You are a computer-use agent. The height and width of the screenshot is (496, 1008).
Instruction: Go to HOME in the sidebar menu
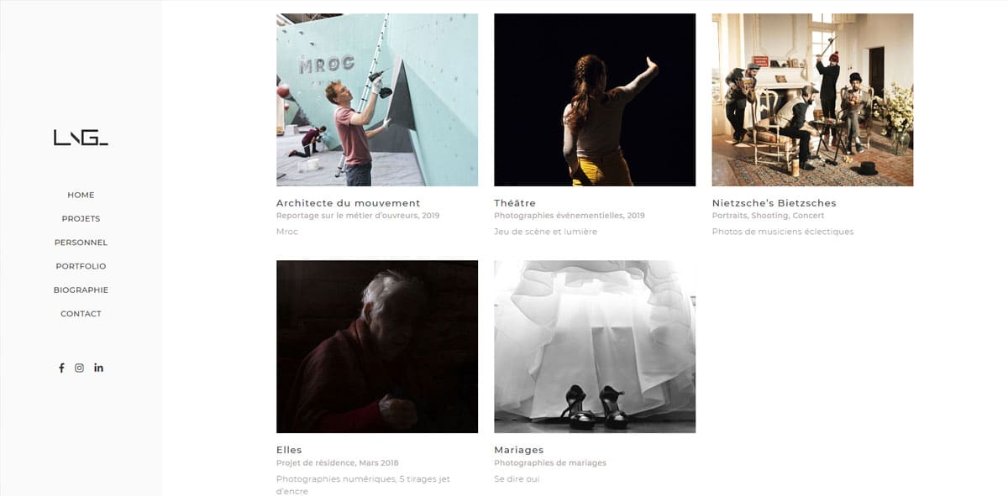point(81,195)
